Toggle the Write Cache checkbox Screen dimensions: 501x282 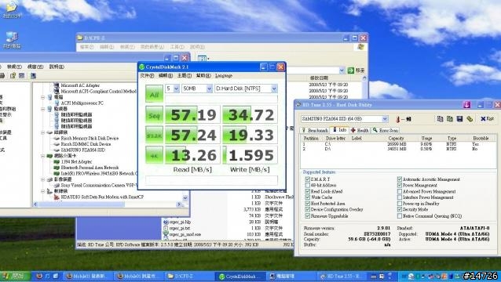click(x=307, y=197)
